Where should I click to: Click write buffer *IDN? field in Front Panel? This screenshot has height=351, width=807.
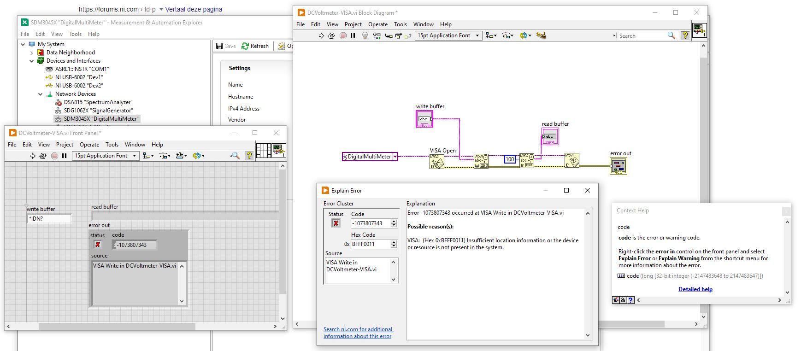point(49,219)
